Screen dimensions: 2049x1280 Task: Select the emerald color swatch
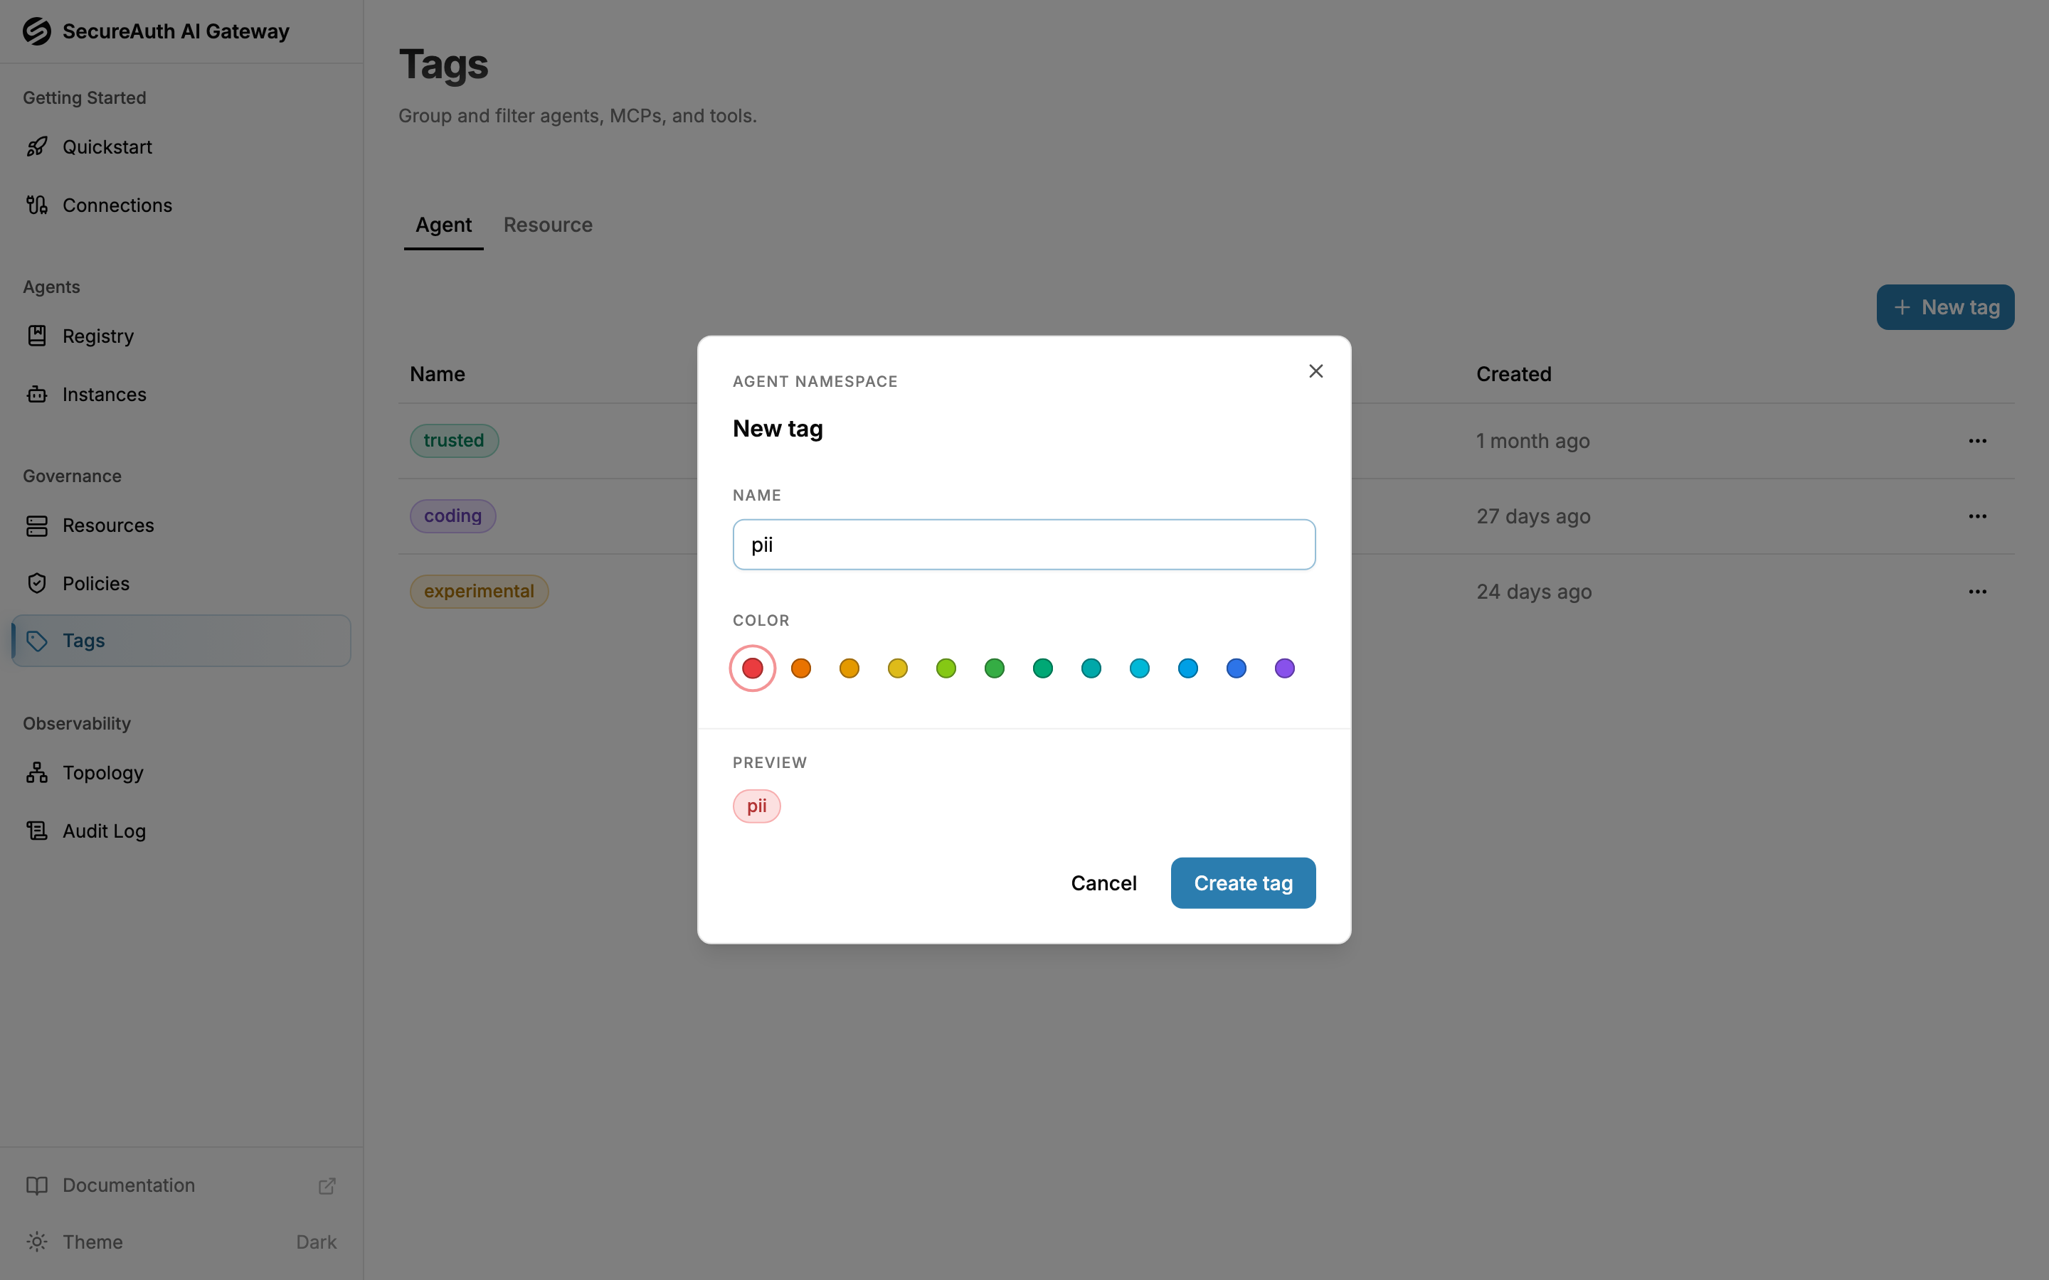(1043, 668)
